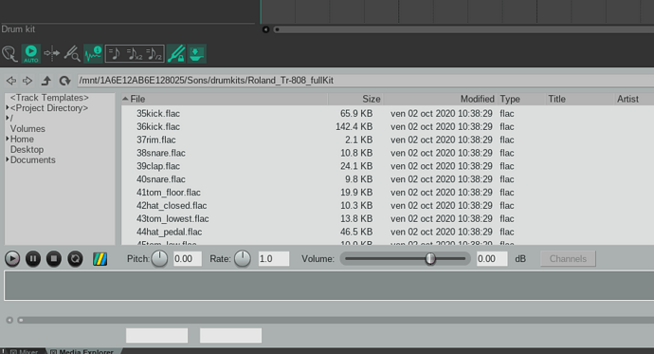The width and height of the screenshot is (654, 354).
Task: Navigate back with the left arrow
Action: pos(11,81)
